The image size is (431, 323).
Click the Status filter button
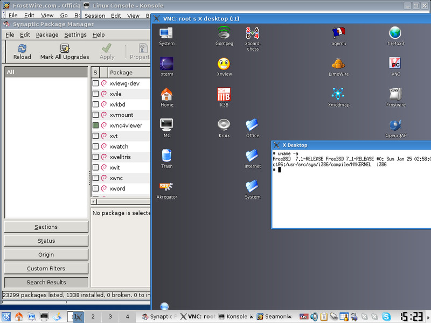pos(46,241)
